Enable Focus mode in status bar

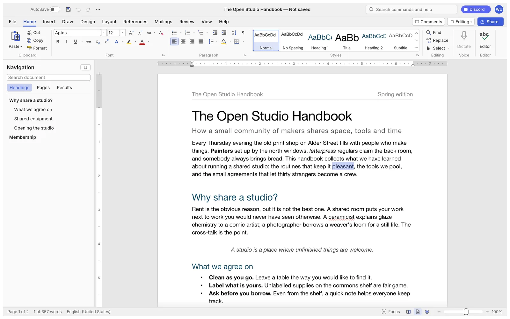391,312
